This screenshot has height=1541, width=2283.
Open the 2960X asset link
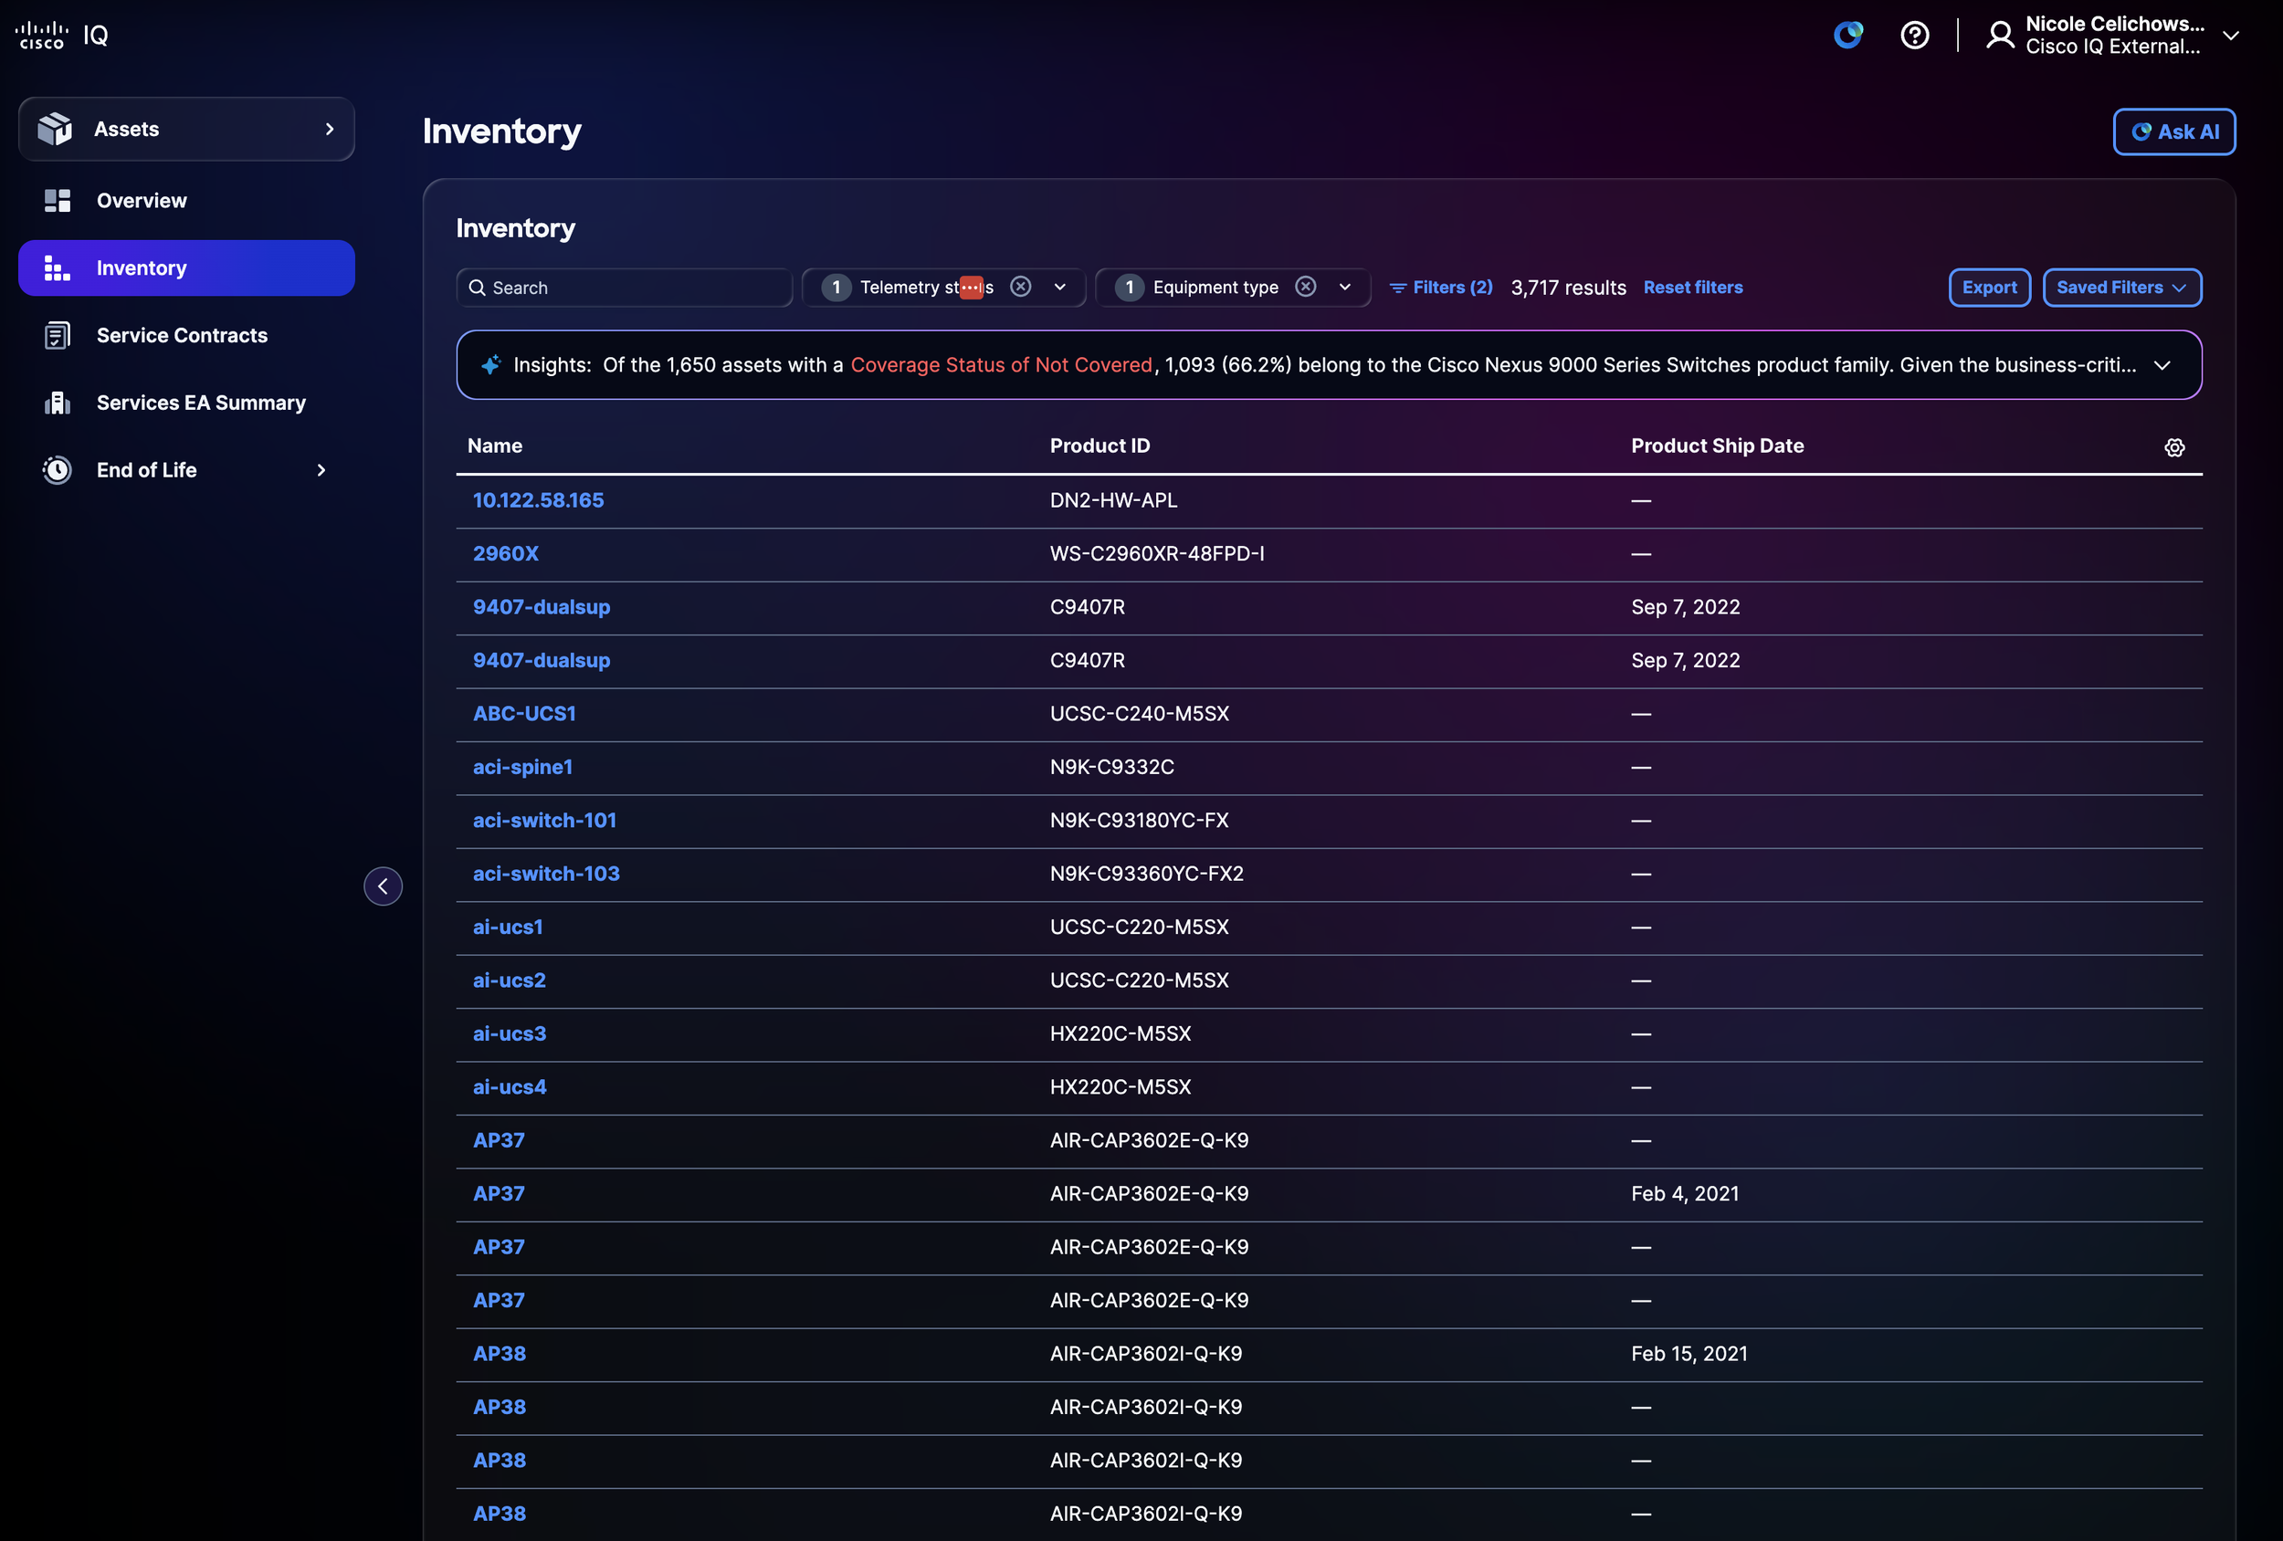pyautogui.click(x=506, y=553)
